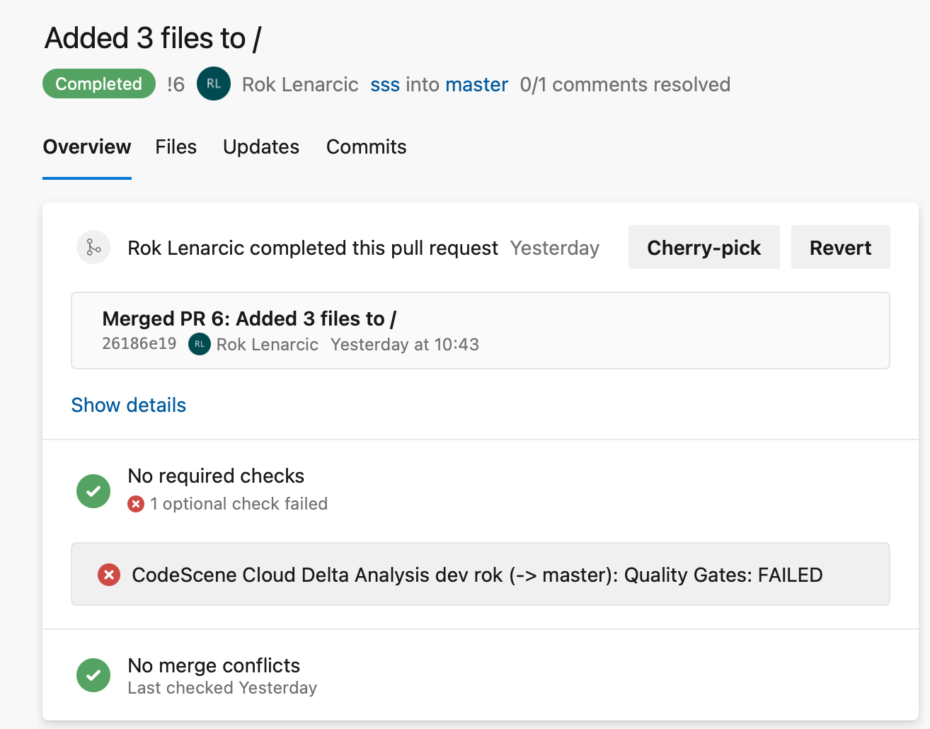This screenshot has width=930, height=729.
Task: Click the merge branch icon
Action: (x=93, y=248)
